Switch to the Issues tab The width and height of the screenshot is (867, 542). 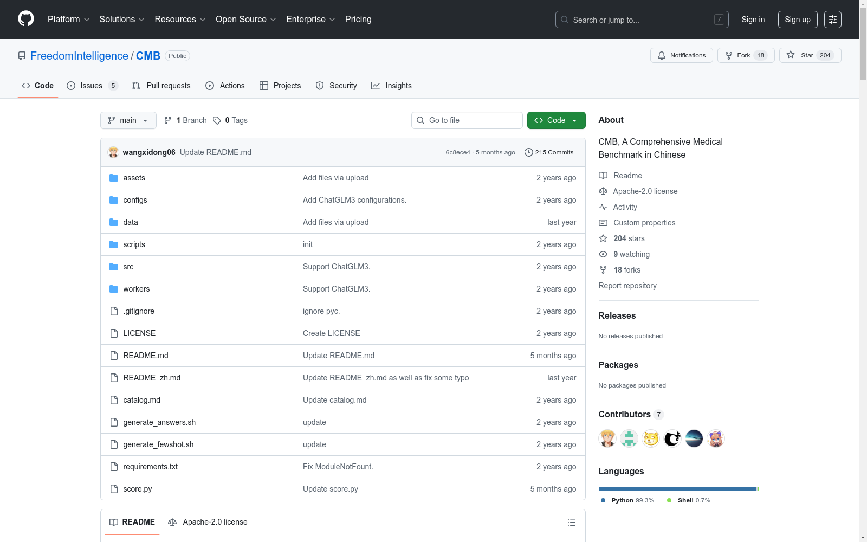(92, 86)
